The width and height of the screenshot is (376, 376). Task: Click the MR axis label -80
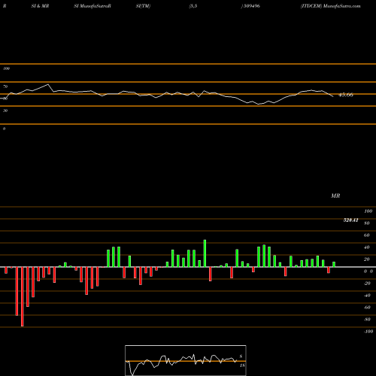coord(367,320)
